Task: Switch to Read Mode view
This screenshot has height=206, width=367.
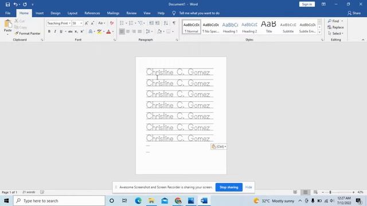Action: 295,192
